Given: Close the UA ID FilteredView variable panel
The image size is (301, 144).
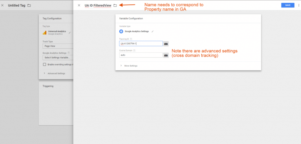Looking at the screenshot, I should (79, 5).
